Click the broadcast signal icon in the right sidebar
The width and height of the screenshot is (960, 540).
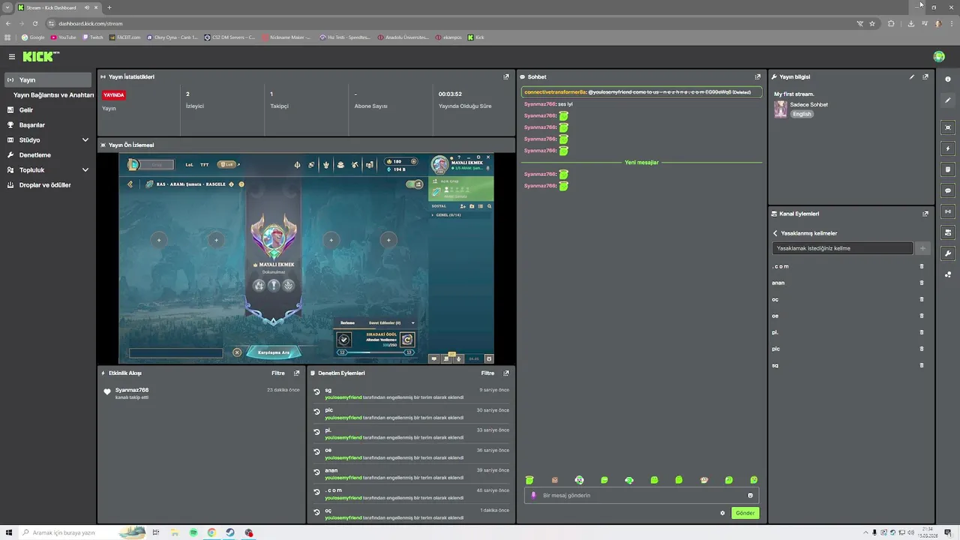pyautogui.click(x=948, y=211)
